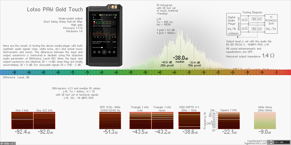Click the -95 mark on Difference Level scale
This screenshot has width=291, height=145.
point(14,72)
